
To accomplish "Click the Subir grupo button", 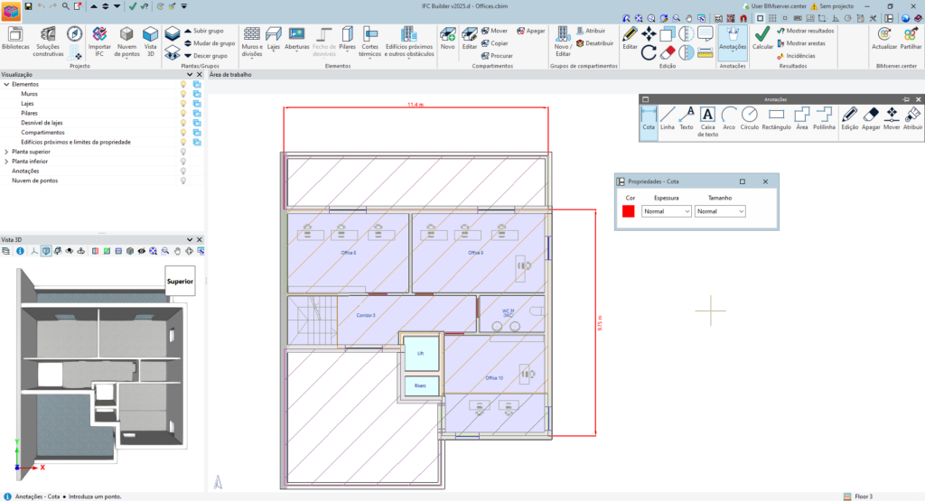I will click(x=203, y=31).
